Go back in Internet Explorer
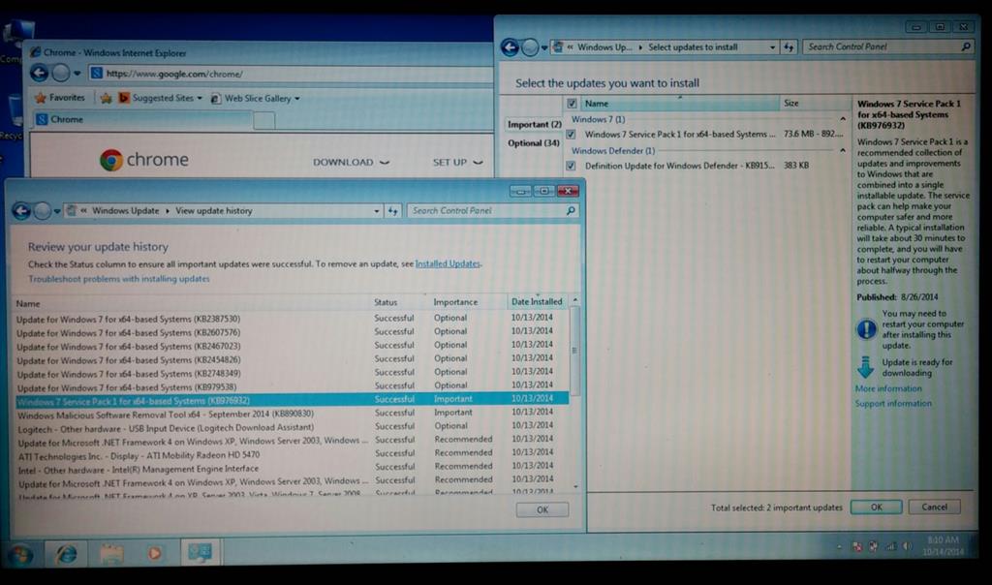The height and width of the screenshot is (585, 992). [39, 74]
